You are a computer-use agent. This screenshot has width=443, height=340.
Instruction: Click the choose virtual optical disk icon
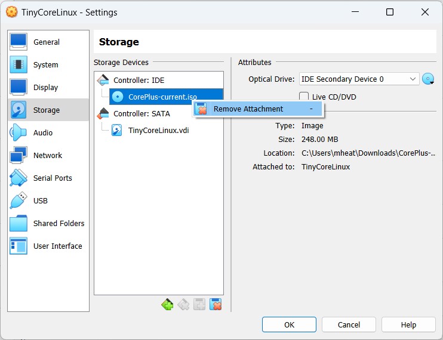coord(428,79)
